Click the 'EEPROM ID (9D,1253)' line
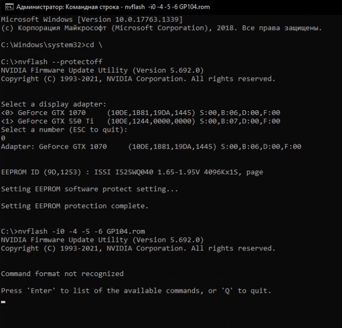 tap(132, 172)
